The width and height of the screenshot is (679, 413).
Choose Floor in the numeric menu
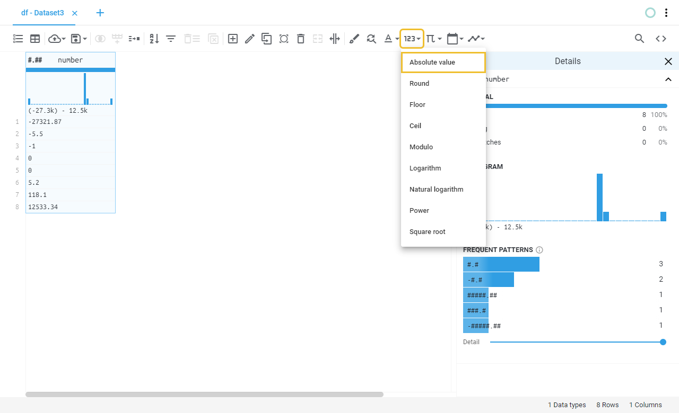tap(443, 105)
